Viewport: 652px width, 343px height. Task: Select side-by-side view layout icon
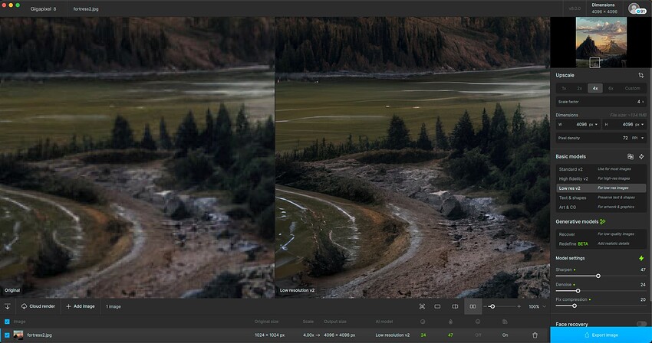tap(473, 306)
